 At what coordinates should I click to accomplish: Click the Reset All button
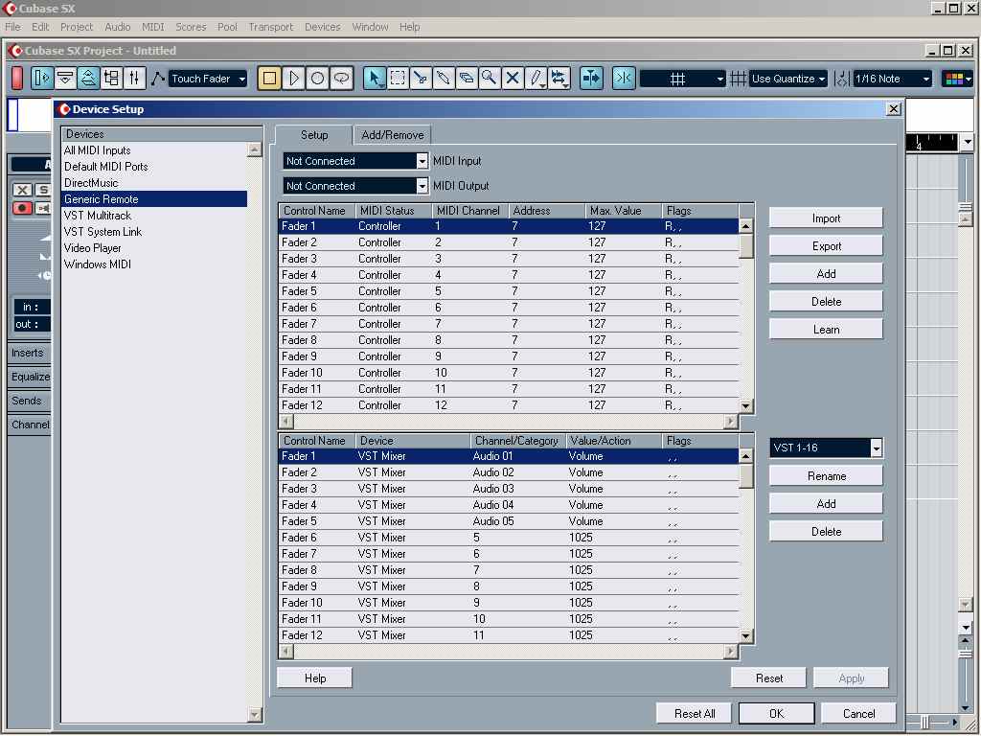click(x=695, y=713)
